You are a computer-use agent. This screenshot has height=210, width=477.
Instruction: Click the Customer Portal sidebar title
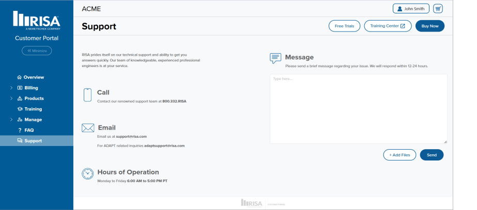pyautogui.click(x=37, y=38)
